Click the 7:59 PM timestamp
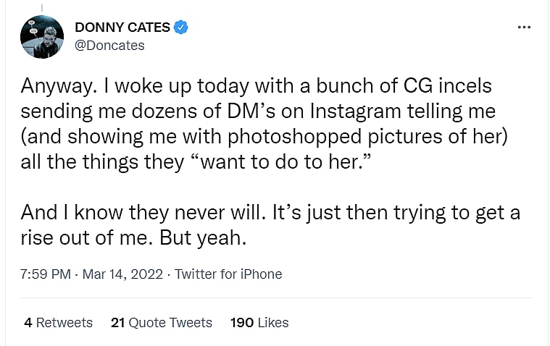 pos(45,274)
